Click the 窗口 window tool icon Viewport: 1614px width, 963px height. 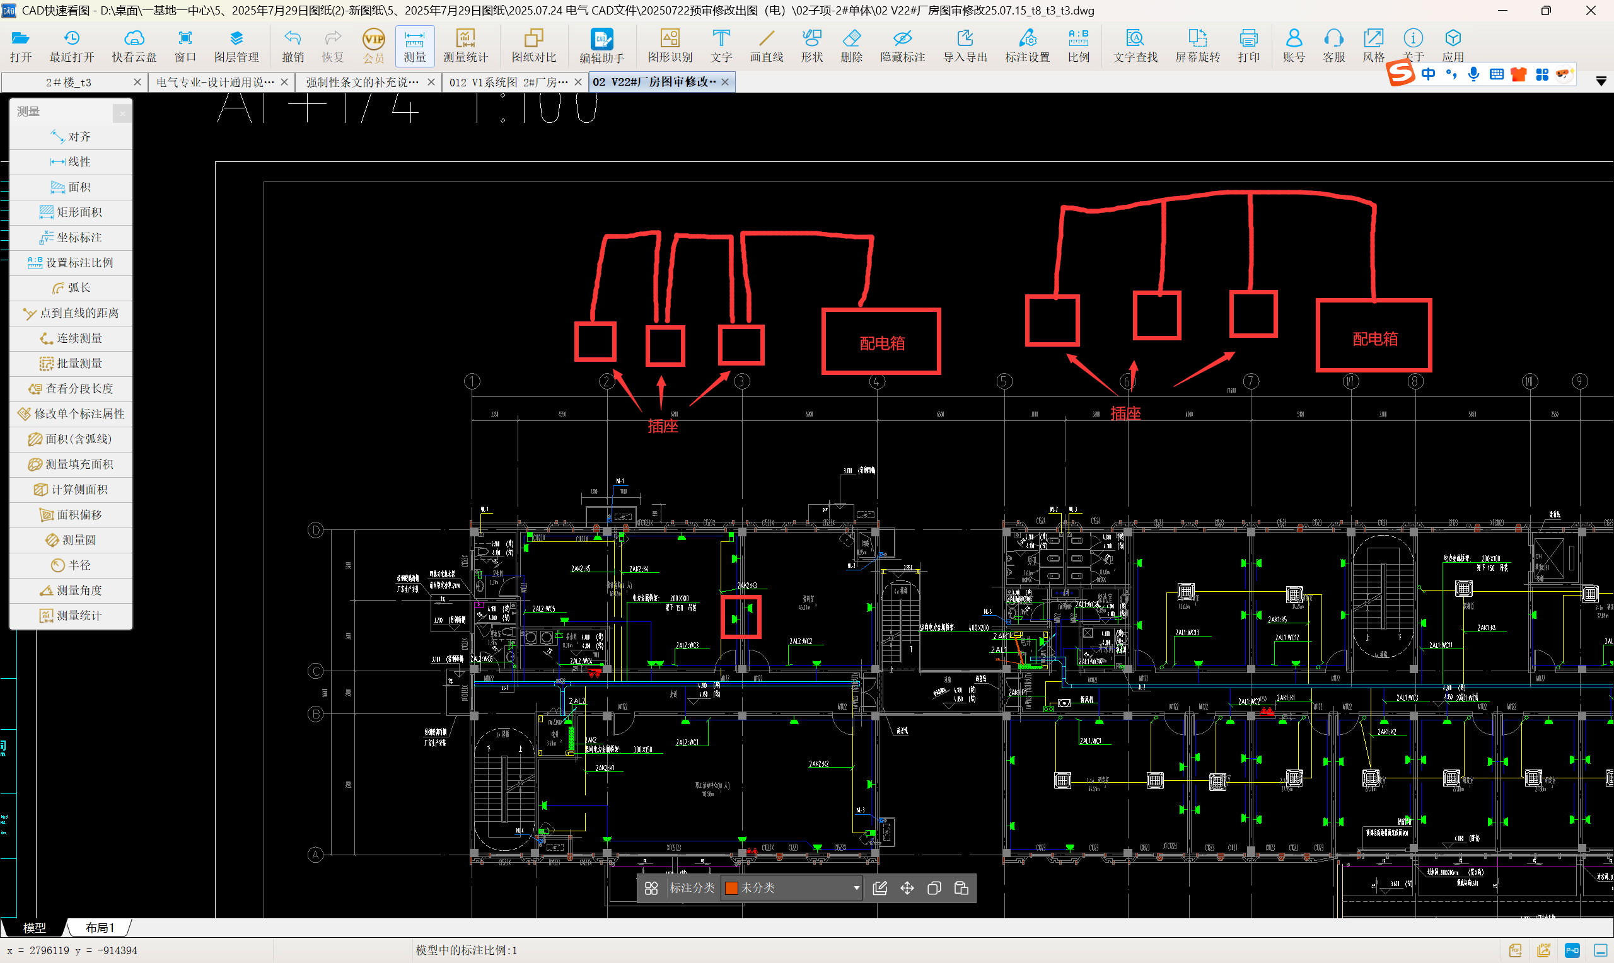pyautogui.click(x=185, y=46)
